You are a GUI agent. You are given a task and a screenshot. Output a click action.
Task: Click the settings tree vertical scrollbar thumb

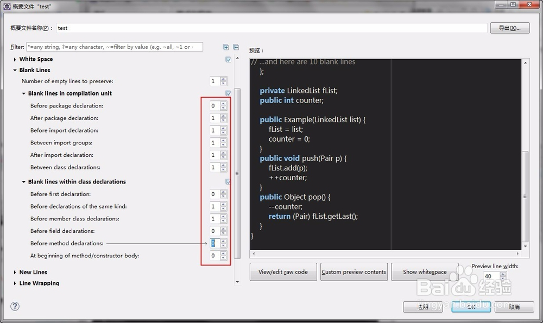[x=237, y=174]
